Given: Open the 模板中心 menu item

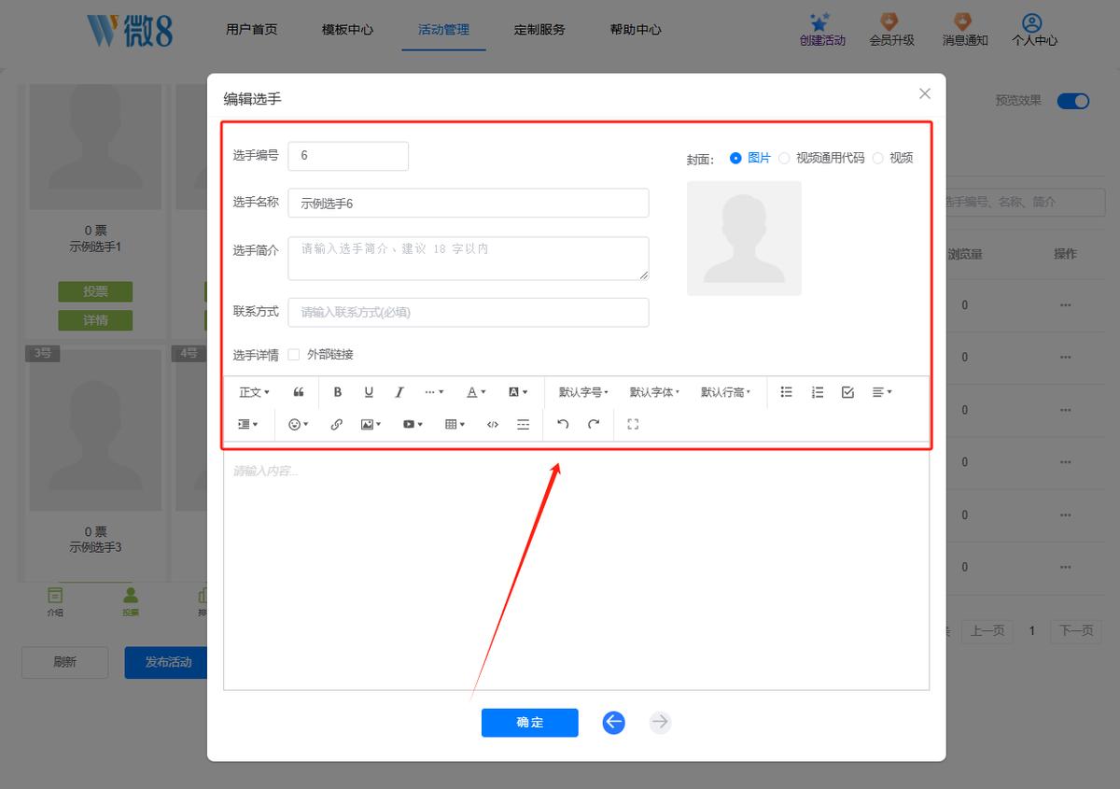Looking at the screenshot, I should tap(347, 30).
